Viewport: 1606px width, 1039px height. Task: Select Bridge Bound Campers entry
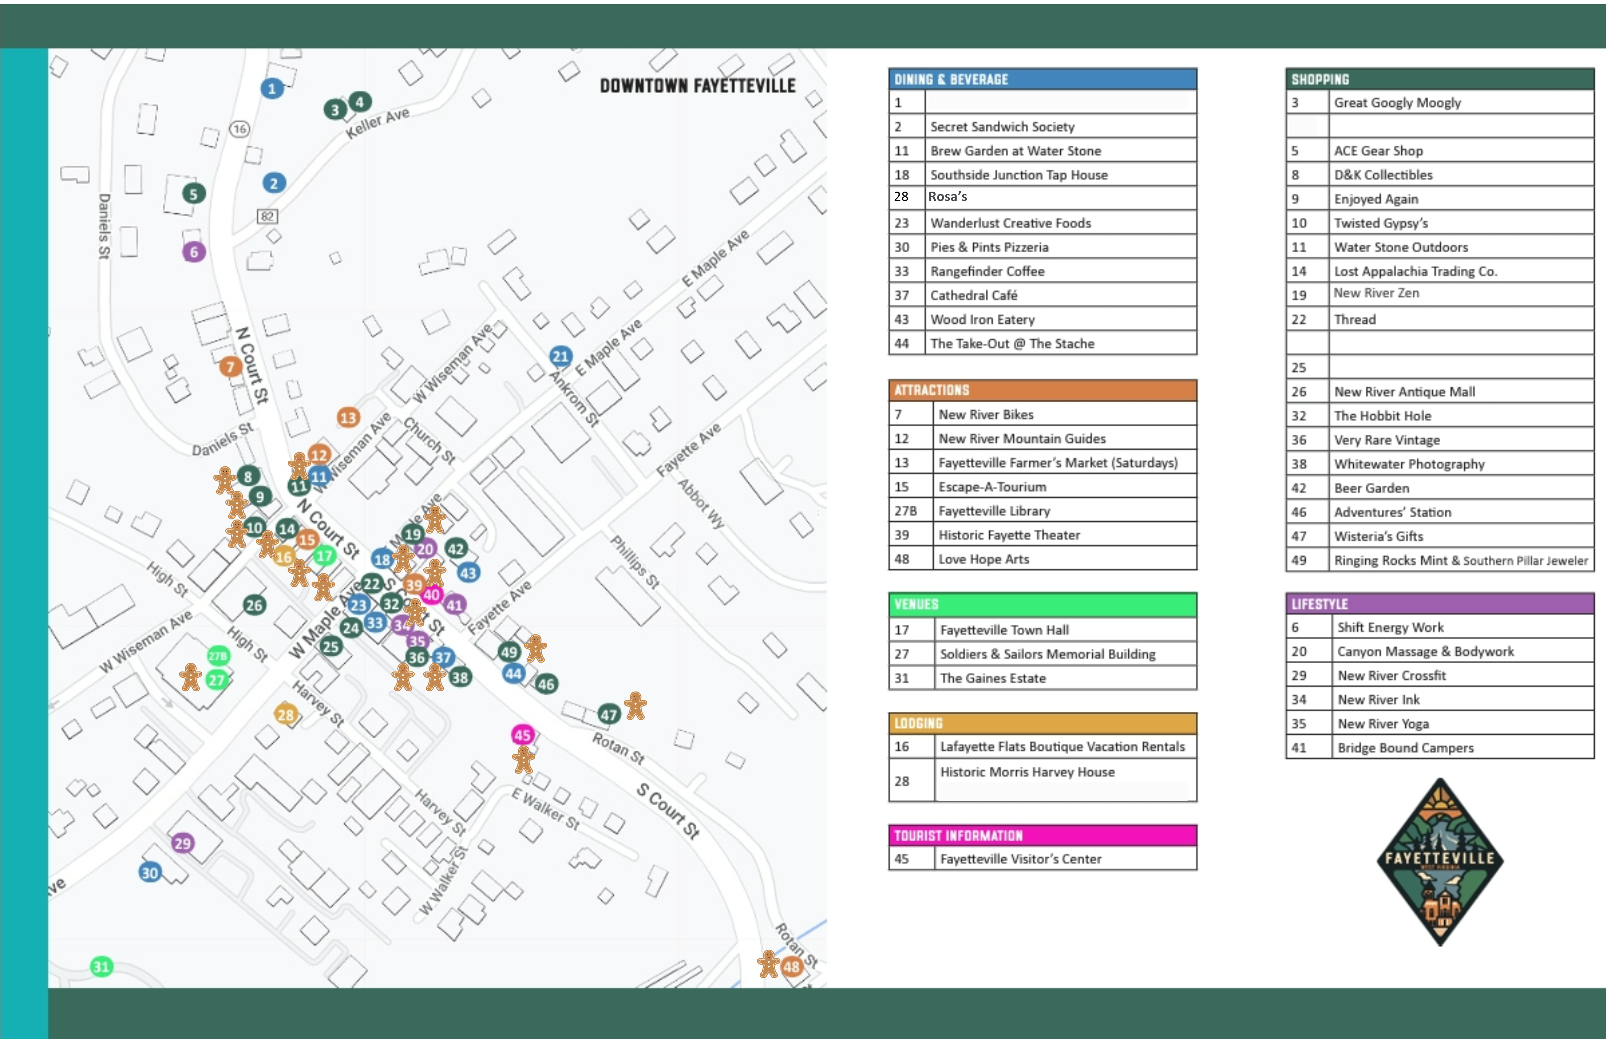point(1439,747)
